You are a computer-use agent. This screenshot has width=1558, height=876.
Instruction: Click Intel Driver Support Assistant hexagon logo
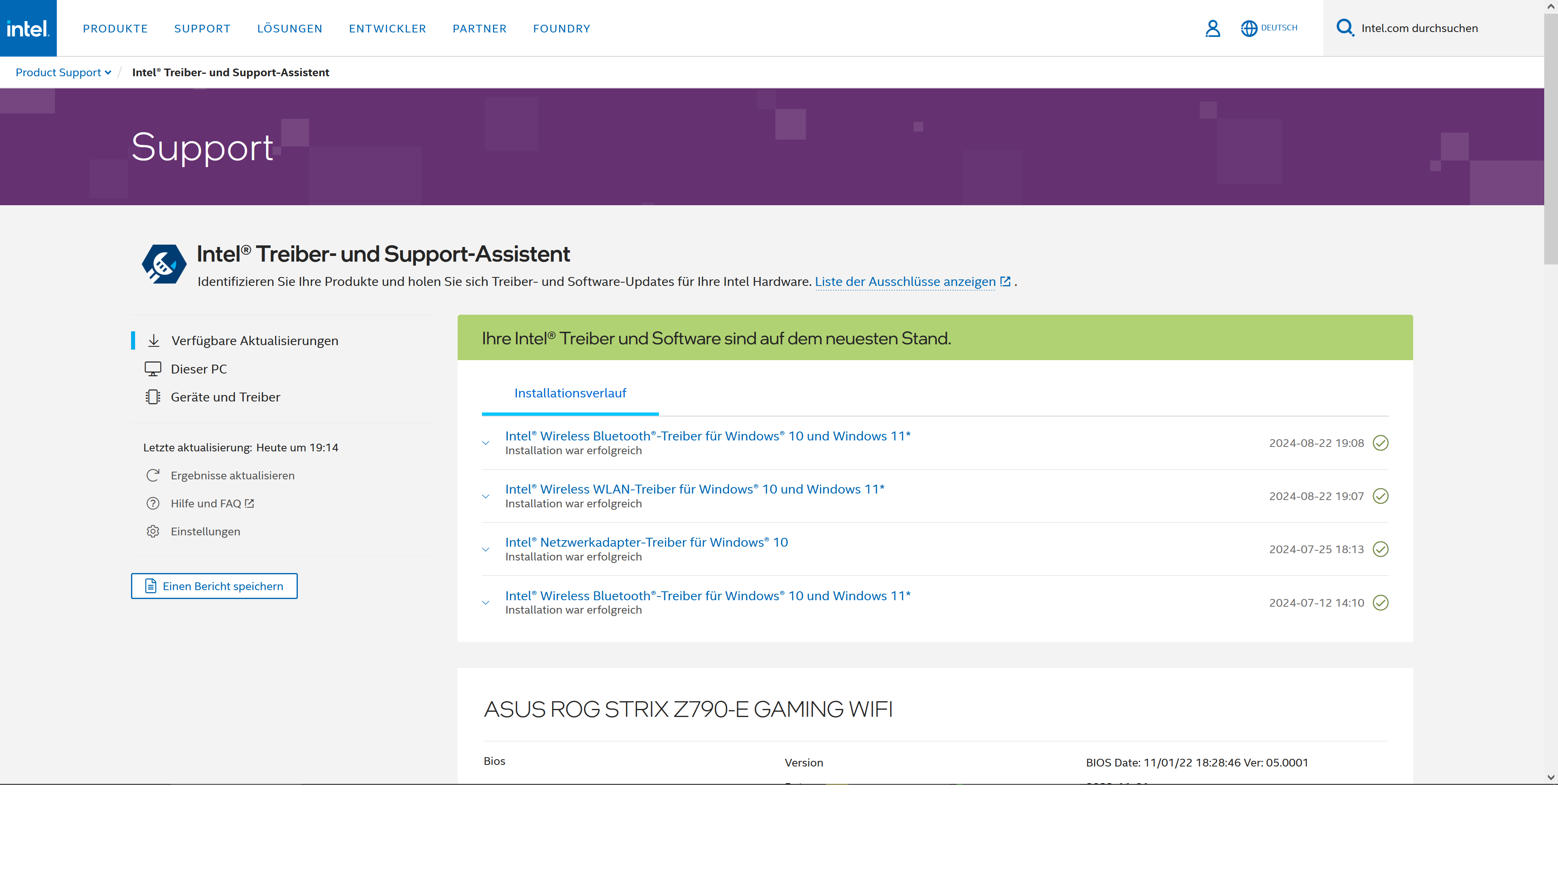[163, 264]
